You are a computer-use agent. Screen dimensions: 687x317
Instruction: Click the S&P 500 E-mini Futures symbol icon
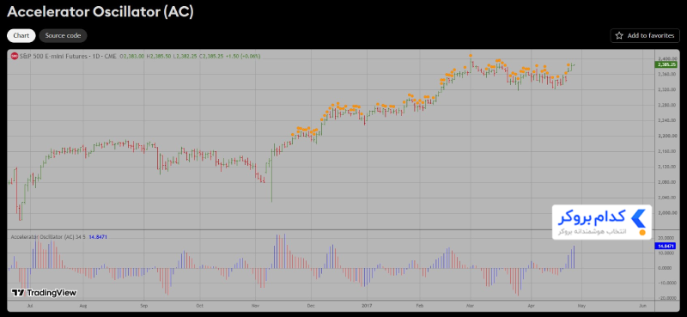(14, 56)
